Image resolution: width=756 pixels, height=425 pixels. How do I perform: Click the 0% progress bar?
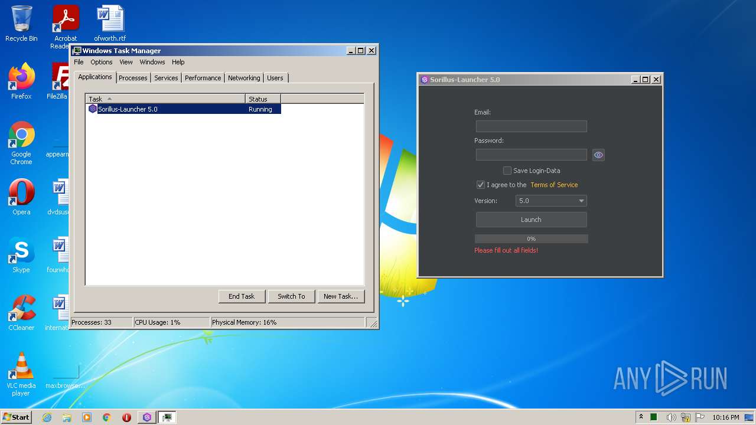[x=531, y=238]
